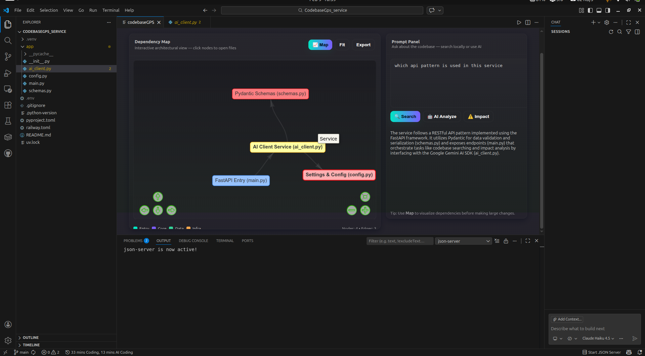645x356 pixels.
Task: Split the editor to the right
Action: [528, 22]
